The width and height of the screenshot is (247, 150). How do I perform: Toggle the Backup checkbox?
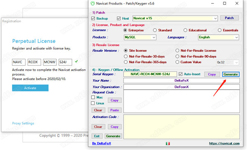click(x=93, y=19)
